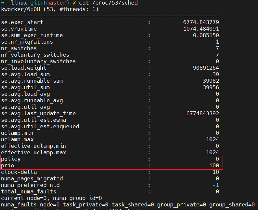Image resolution: width=258 pixels, height=210 pixels.
Task: Select the value 90891264
Action: point(206,68)
